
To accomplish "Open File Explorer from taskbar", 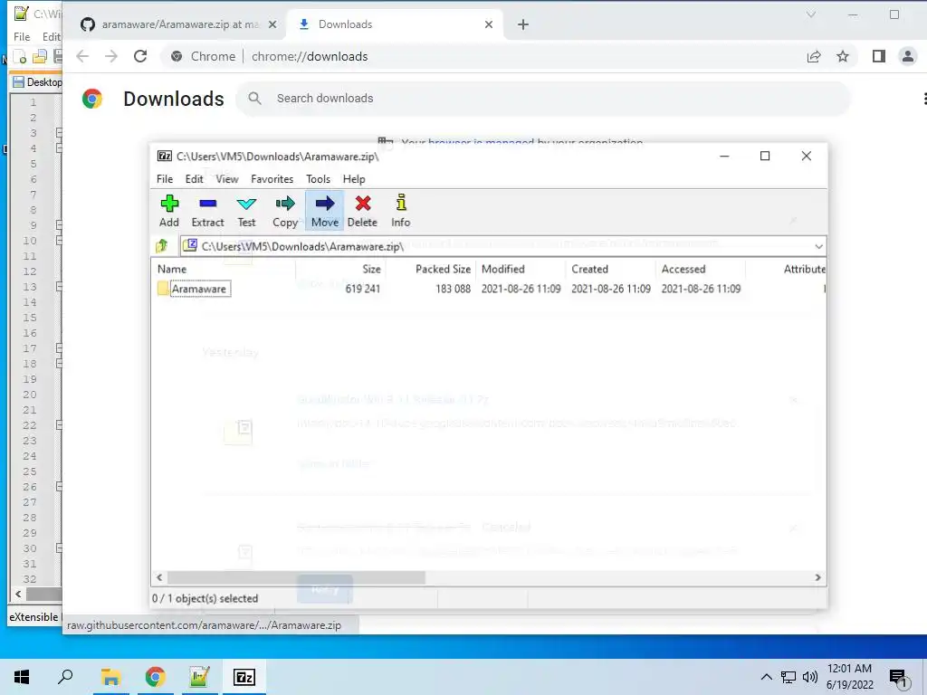I will (x=110, y=677).
